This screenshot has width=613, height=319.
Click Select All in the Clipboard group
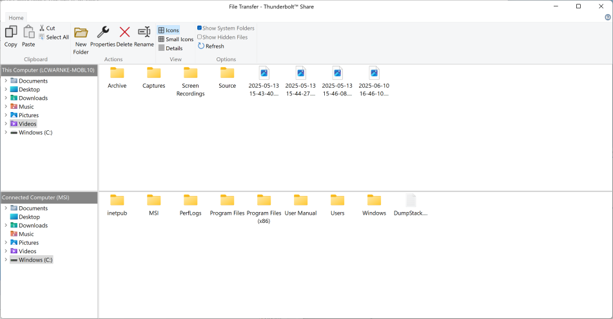54,37
